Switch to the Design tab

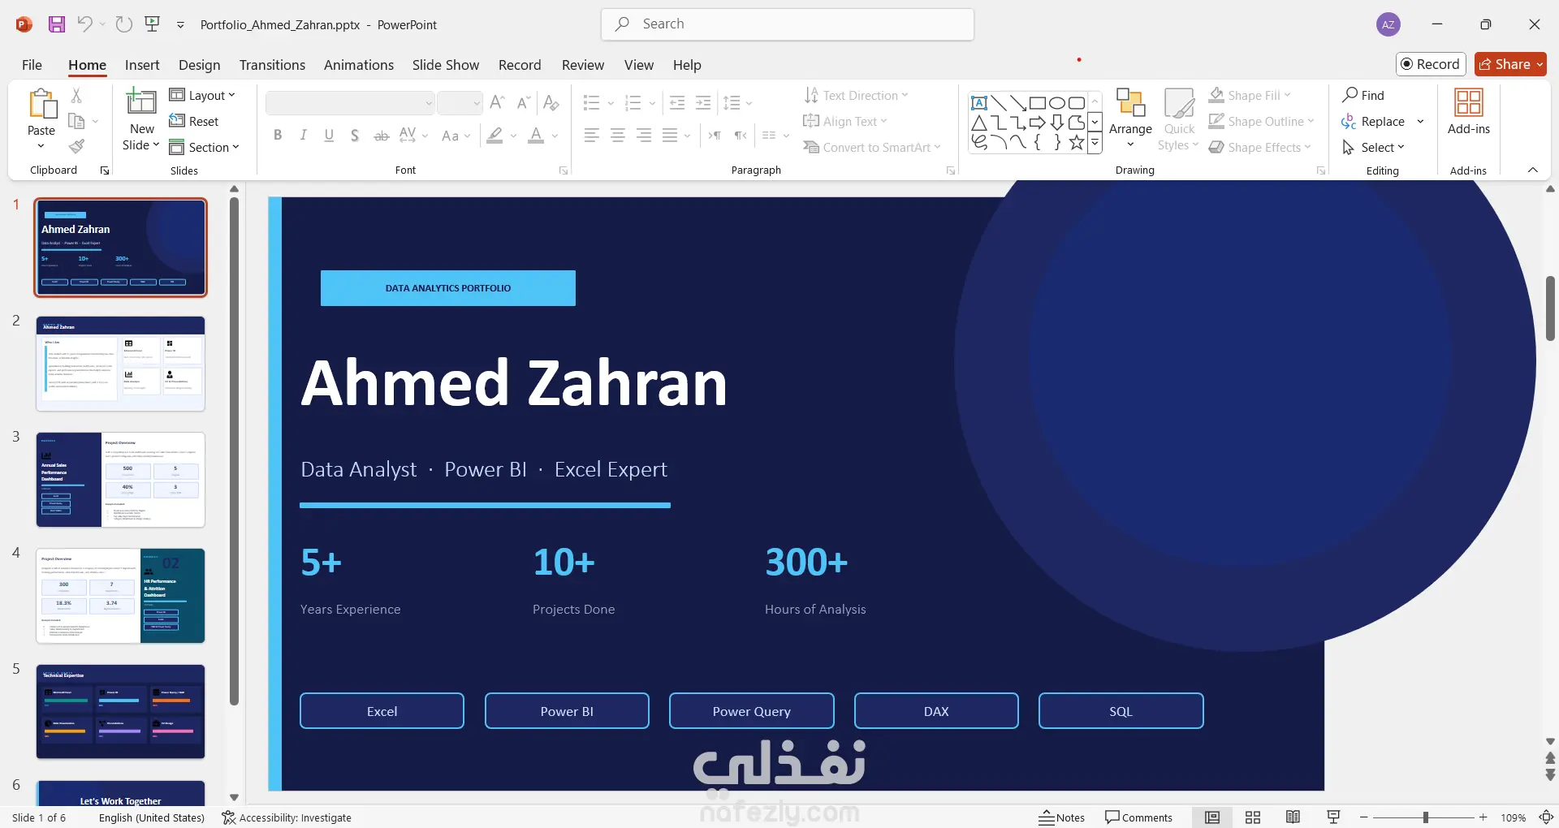click(x=199, y=65)
